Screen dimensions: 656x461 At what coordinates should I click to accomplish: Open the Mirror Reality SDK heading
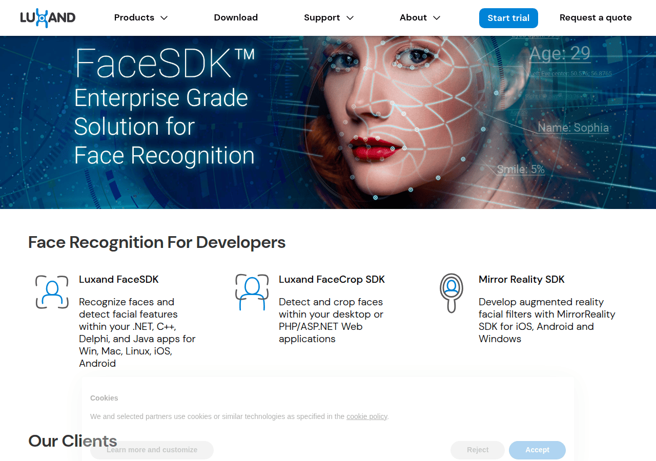pyautogui.click(x=521, y=279)
